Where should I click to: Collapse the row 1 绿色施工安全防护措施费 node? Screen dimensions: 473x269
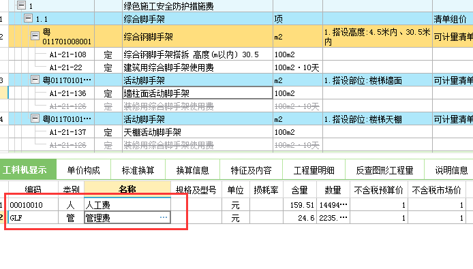point(21,5)
